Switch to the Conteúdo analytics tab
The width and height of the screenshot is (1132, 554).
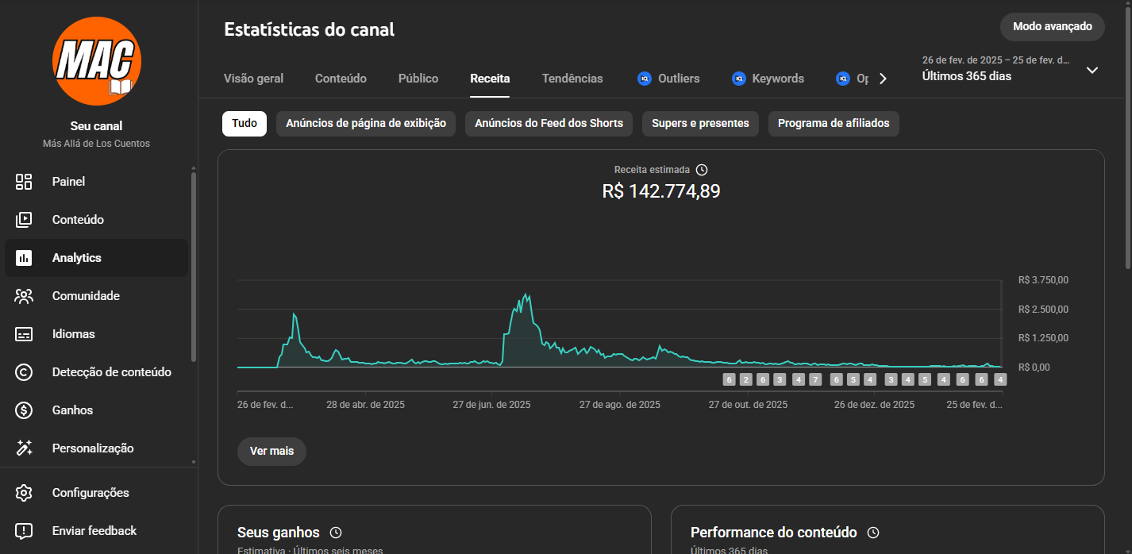[x=341, y=79]
